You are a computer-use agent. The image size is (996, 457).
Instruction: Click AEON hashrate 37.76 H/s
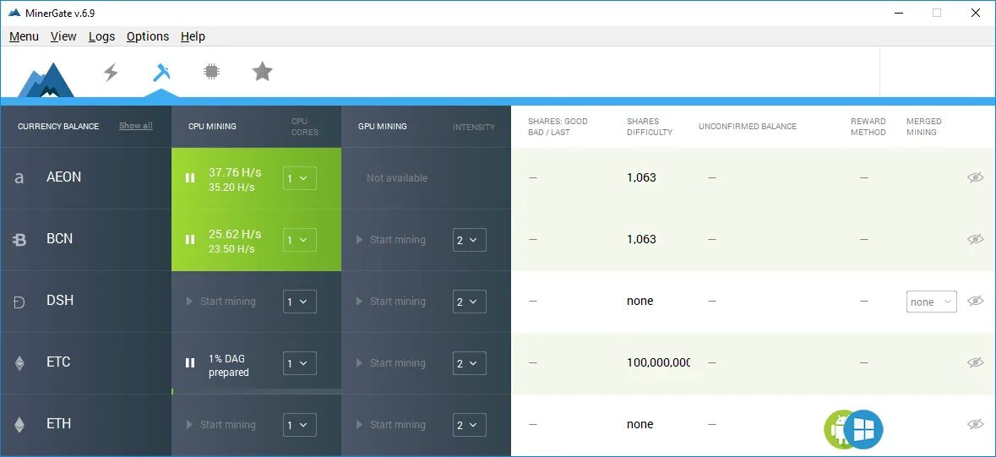click(235, 172)
